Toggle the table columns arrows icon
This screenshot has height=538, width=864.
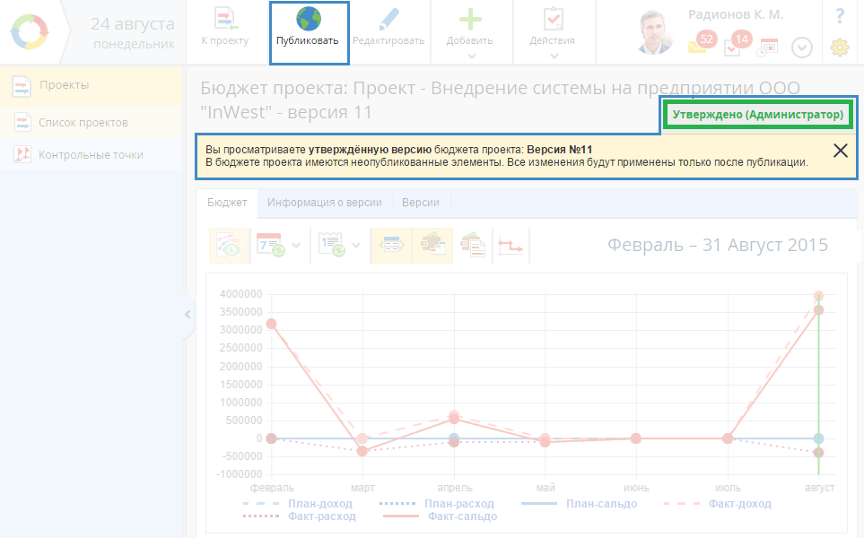coord(391,245)
